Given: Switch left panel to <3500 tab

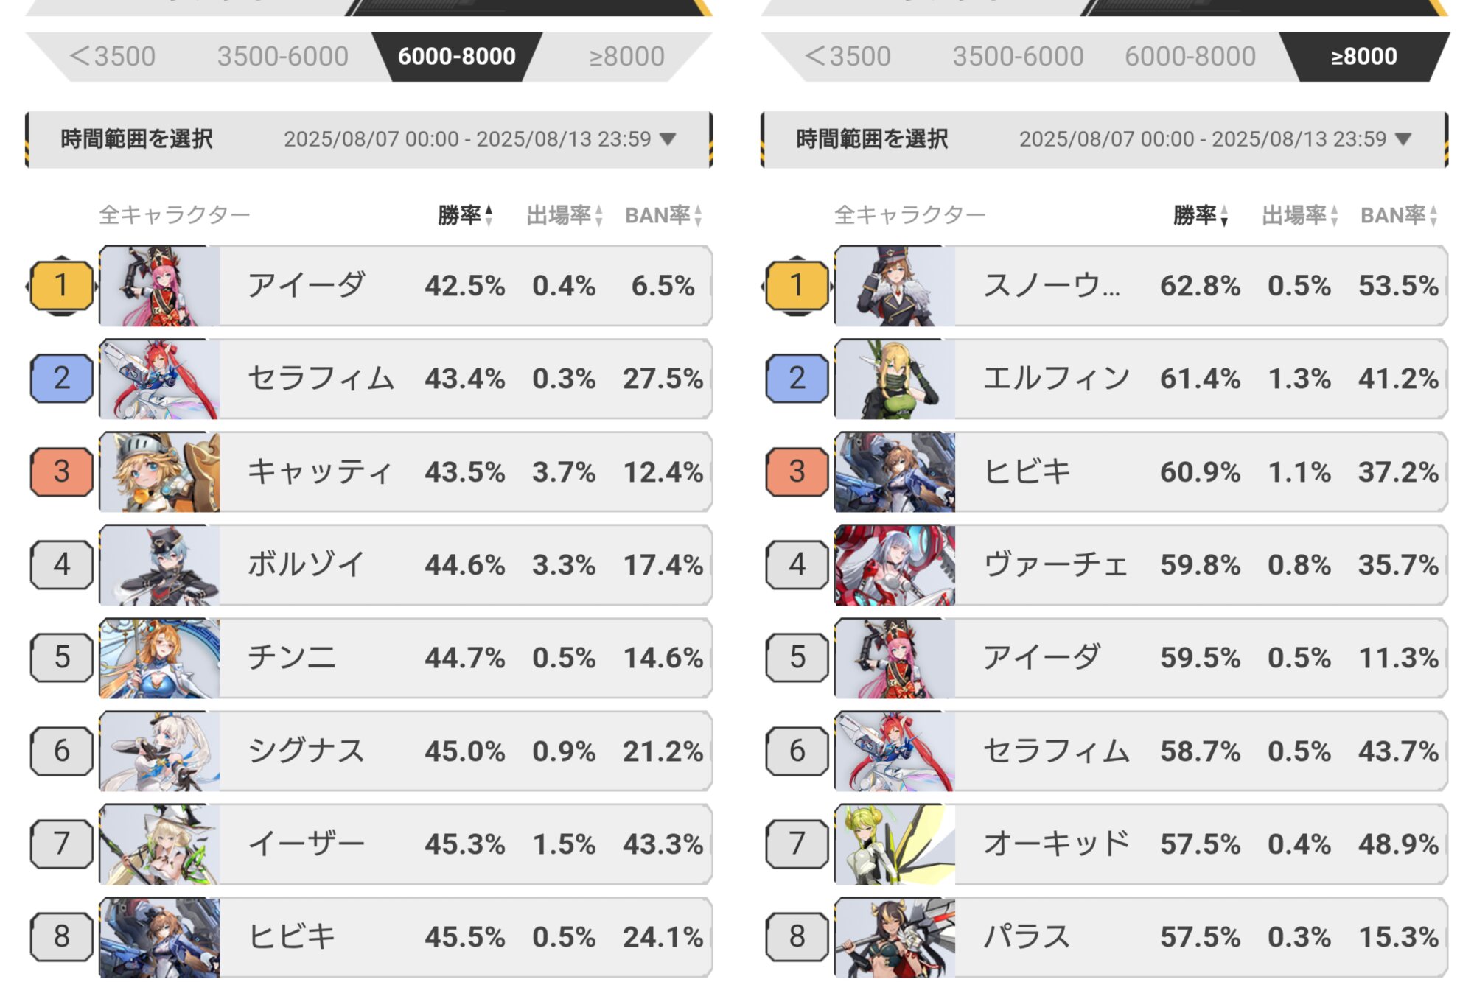Looking at the screenshot, I should coord(112,57).
